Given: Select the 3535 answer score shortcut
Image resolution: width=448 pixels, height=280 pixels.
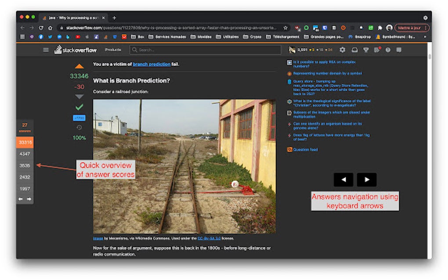Looking at the screenshot, I should 25,165.
